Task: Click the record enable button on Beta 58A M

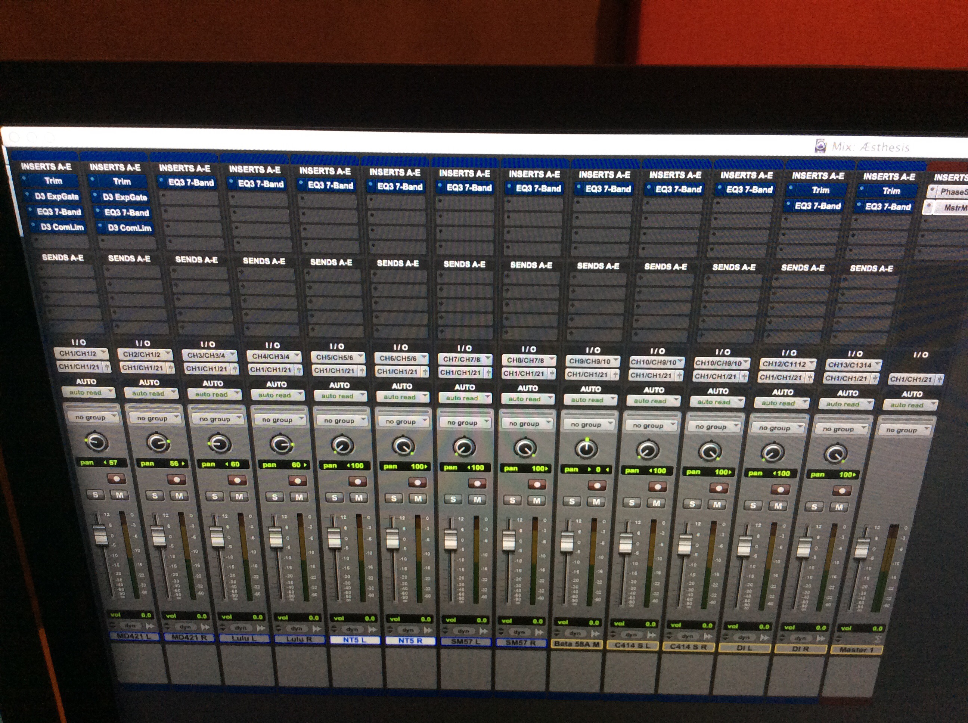Action: click(596, 485)
